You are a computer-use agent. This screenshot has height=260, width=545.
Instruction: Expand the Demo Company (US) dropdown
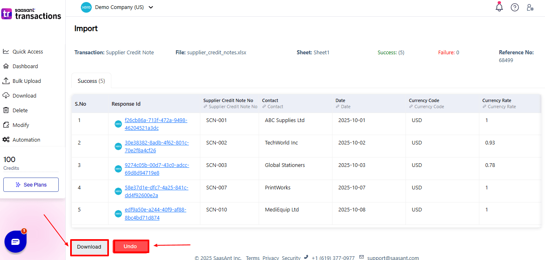click(x=151, y=7)
